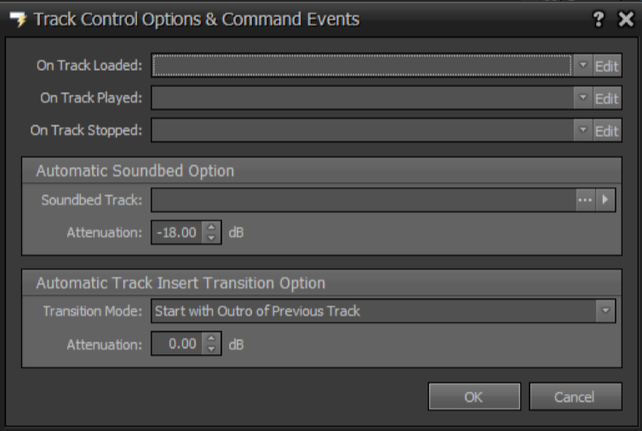This screenshot has height=431, width=642.
Task: Click the soundbed attenuation -18.00 value field
Action: [177, 232]
